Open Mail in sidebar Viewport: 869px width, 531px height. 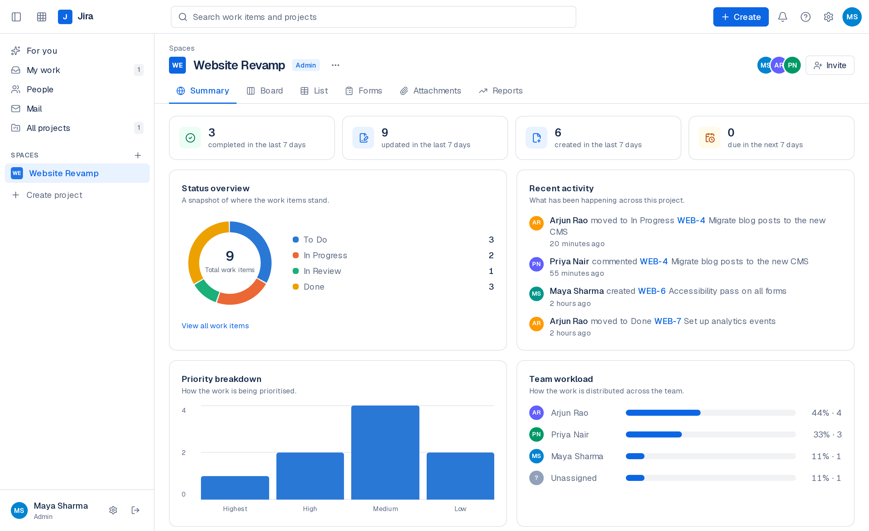77,109
